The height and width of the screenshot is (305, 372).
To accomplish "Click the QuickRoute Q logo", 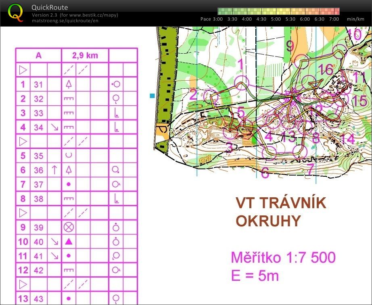I will (x=16, y=13).
